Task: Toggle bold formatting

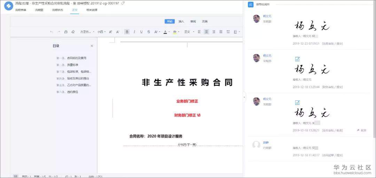Action: (127, 32)
